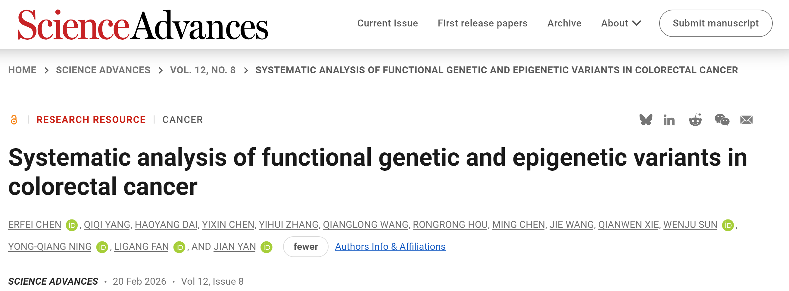This screenshot has height=291, width=789.
Task: Open Wenju Sun's ORCID icon
Action: 728,225
